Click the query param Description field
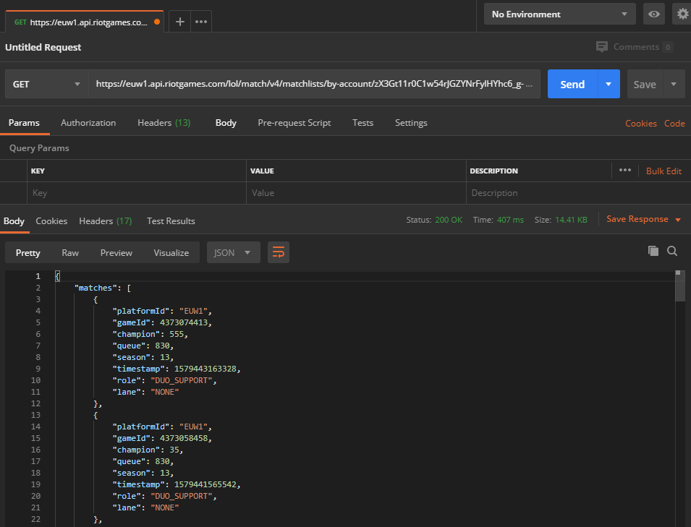Screen dimensions: 691x527 click(578, 193)
